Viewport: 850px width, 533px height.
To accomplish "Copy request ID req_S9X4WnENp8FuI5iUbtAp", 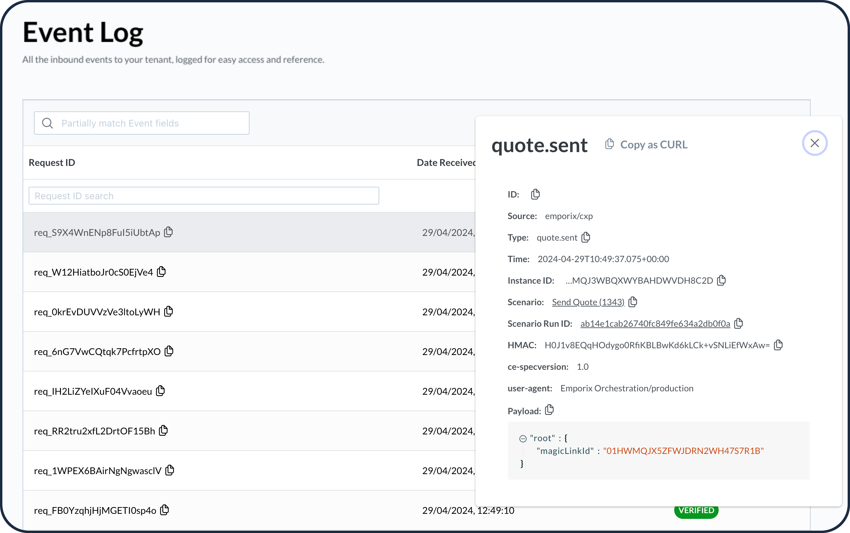I will click(169, 232).
